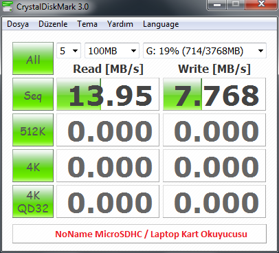Click the Write [MB/s] column header
The width and height of the screenshot is (279, 253).
tap(214, 69)
